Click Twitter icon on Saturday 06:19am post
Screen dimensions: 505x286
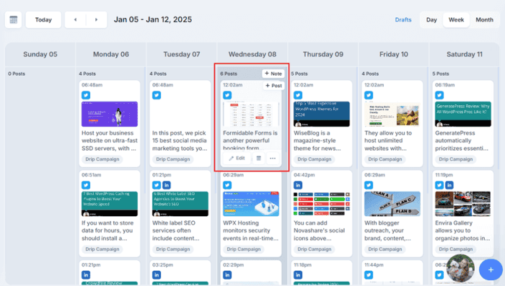click(x=439, y=95)
